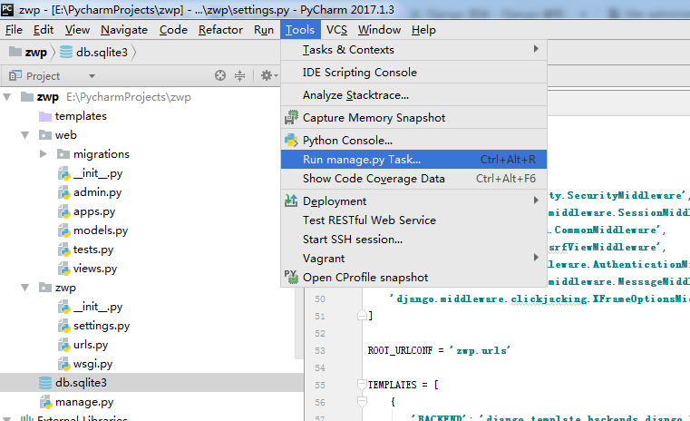Screen dimensions: 690x421
Task: Click the zwp breadcrumb label
Action: 35,53
